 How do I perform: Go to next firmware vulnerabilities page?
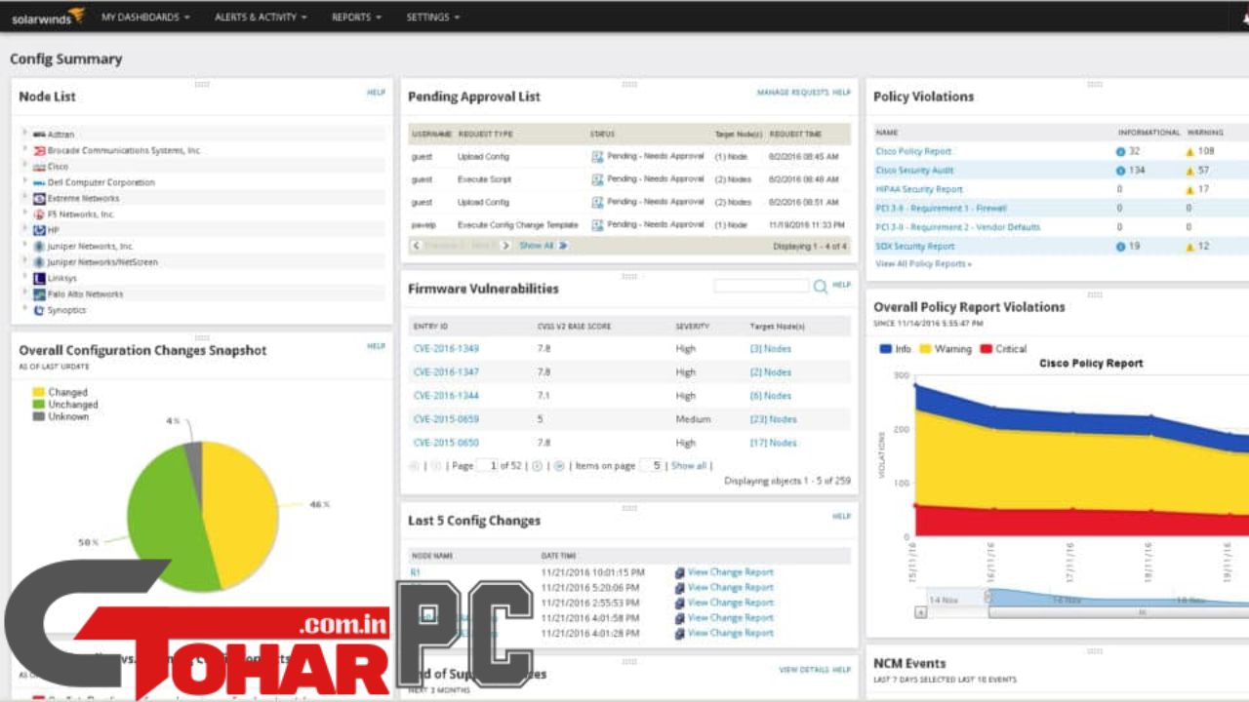point(538,466)
